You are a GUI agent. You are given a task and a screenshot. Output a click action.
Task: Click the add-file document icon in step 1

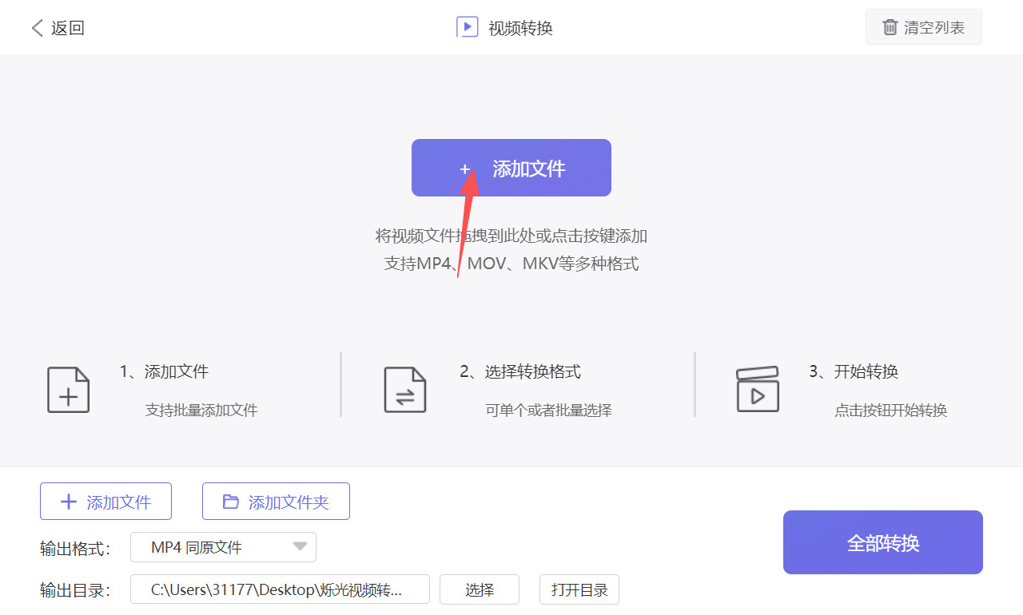[x=68, y=389]
